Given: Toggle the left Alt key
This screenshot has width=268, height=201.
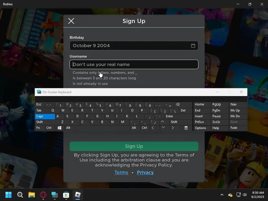Looking at the screenshot, I should tap(70, 128).
